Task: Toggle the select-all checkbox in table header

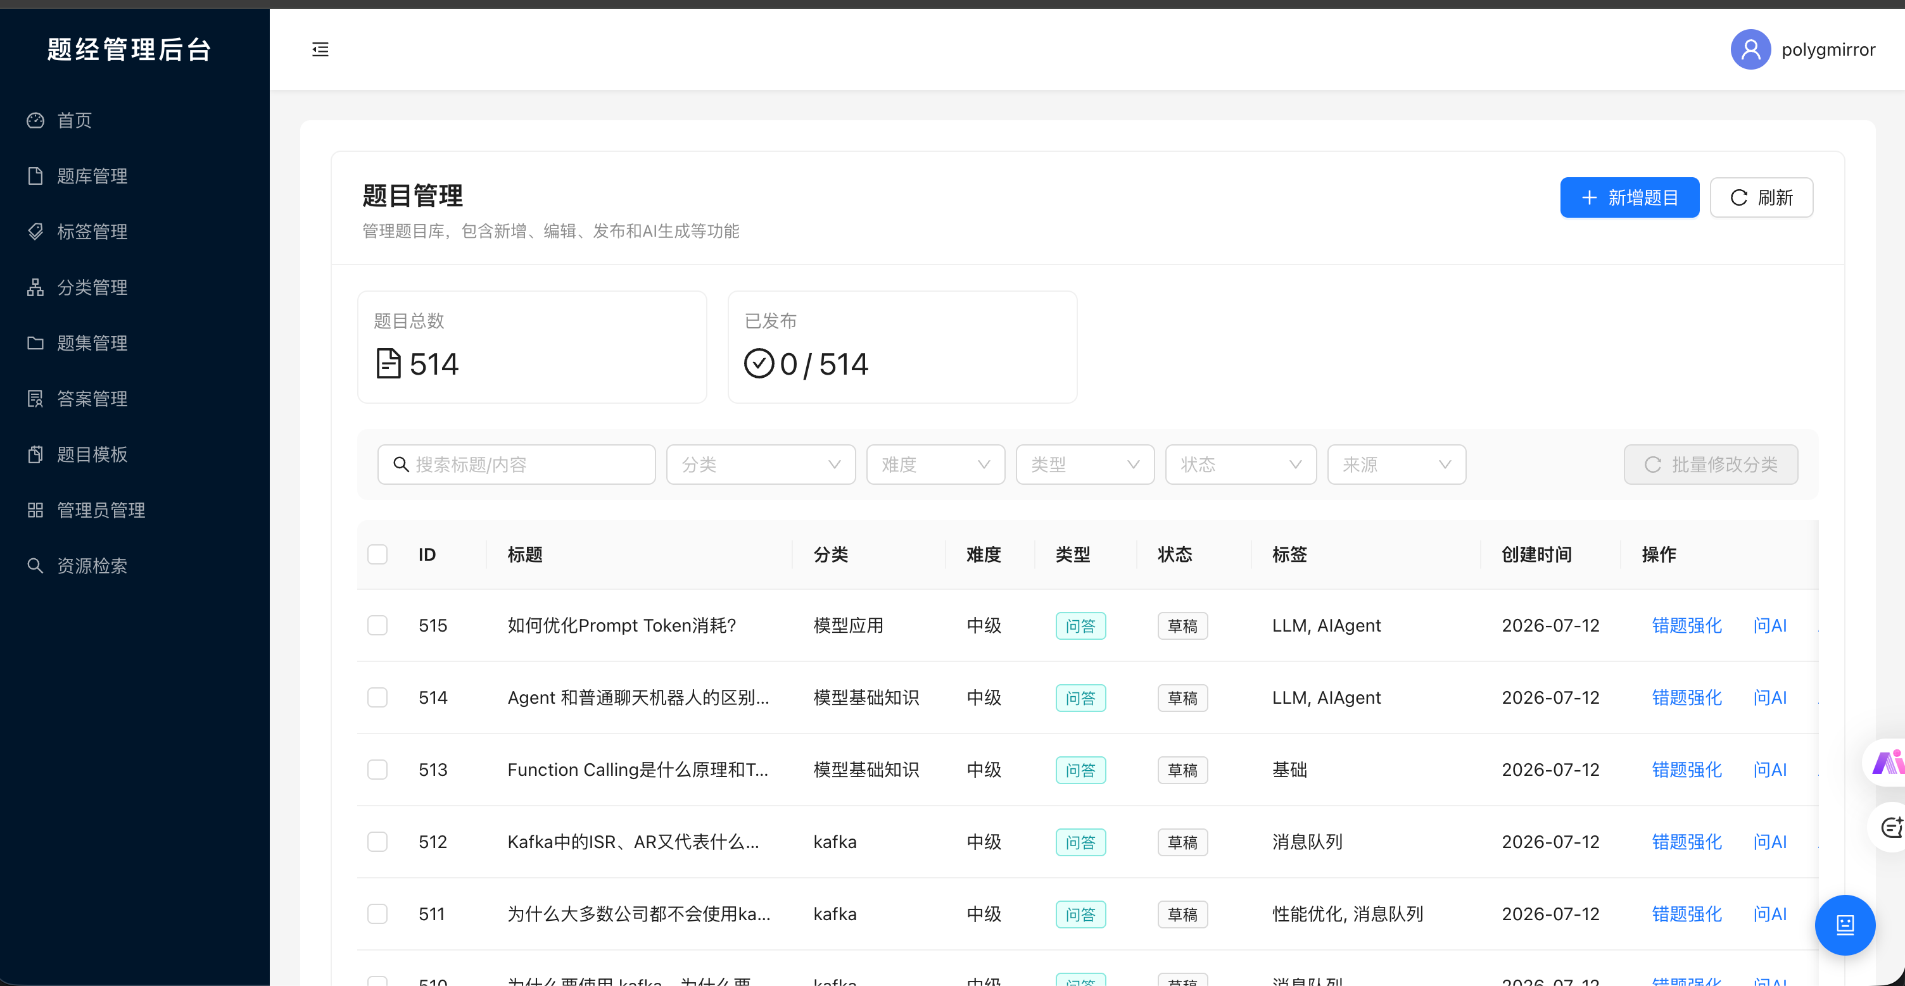Action: (377, 554)
